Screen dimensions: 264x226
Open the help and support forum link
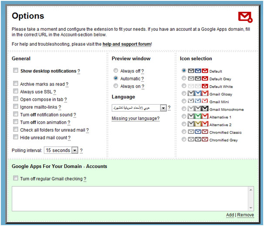pyautogui.click(x=127, y=44)
